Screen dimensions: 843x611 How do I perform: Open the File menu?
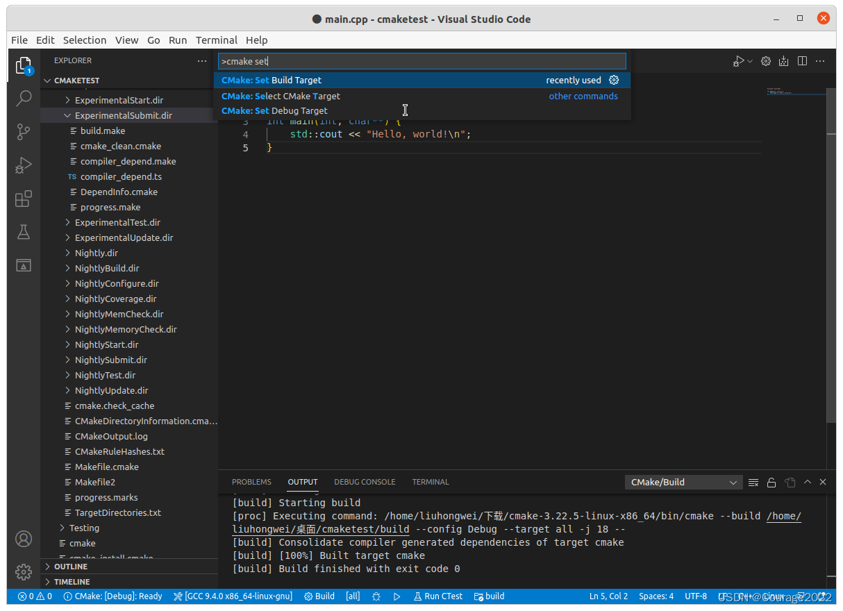point(19,40)
